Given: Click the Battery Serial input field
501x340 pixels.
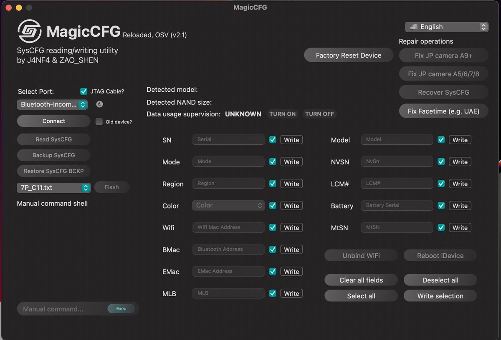Looking at the screenshot, I should (397, 205).
